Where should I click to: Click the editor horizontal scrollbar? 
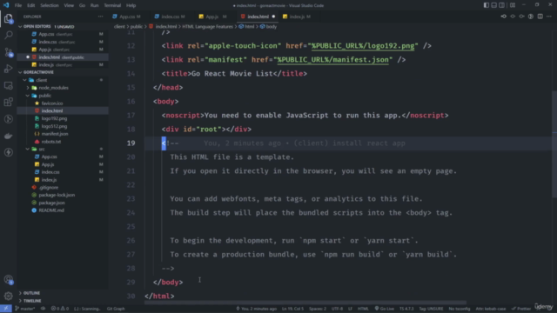[305, 303]
